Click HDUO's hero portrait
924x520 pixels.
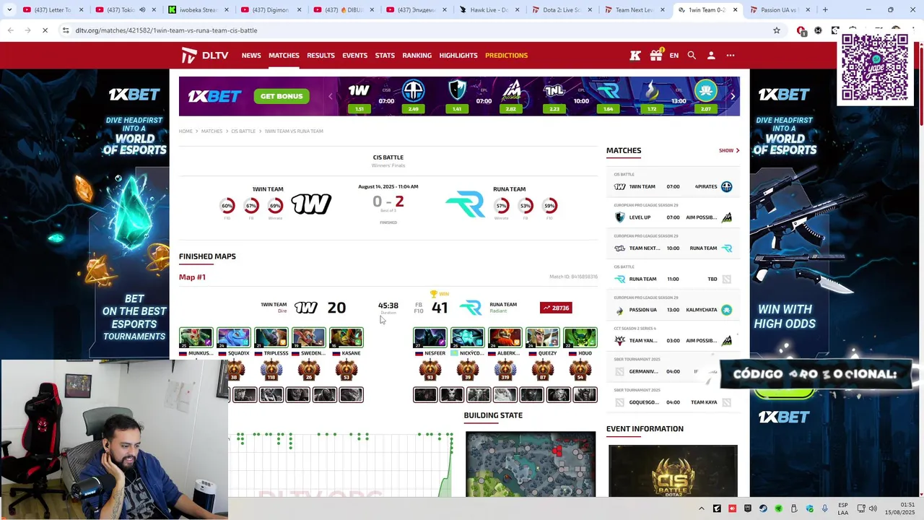point(580,338)
